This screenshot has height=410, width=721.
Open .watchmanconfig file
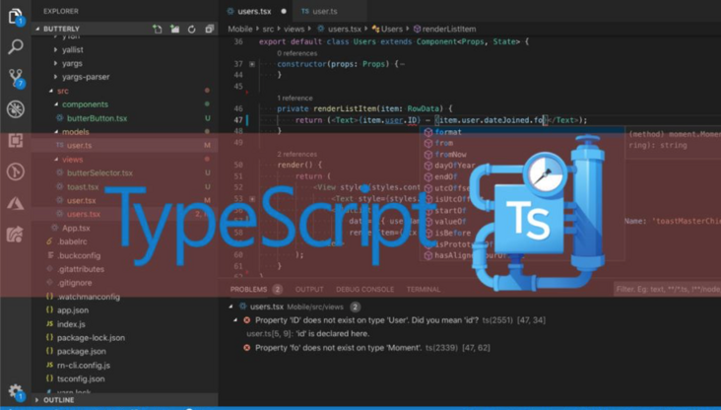click(x=89, y=297)
